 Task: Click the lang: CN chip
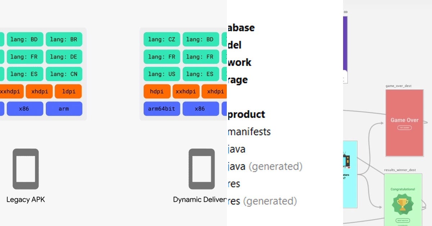(64, 74)
